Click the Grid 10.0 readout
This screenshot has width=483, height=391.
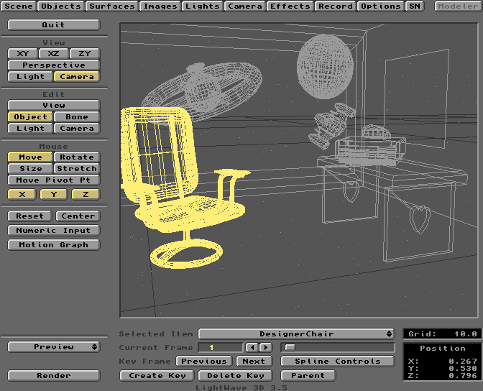[443, 333]
